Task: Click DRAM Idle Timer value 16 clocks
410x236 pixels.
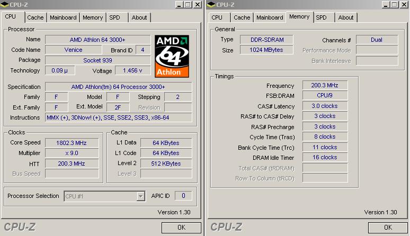Action: [x=325, y=157]
